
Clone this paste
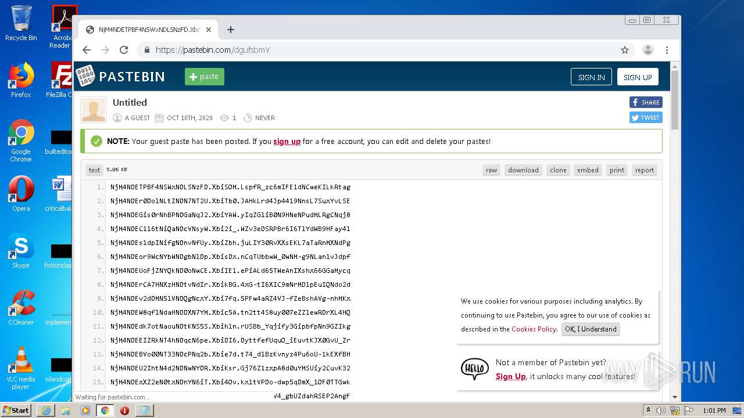click(x=558, y=170)
